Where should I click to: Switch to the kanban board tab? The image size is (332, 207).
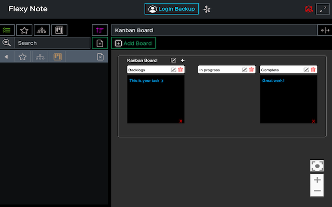59,30
